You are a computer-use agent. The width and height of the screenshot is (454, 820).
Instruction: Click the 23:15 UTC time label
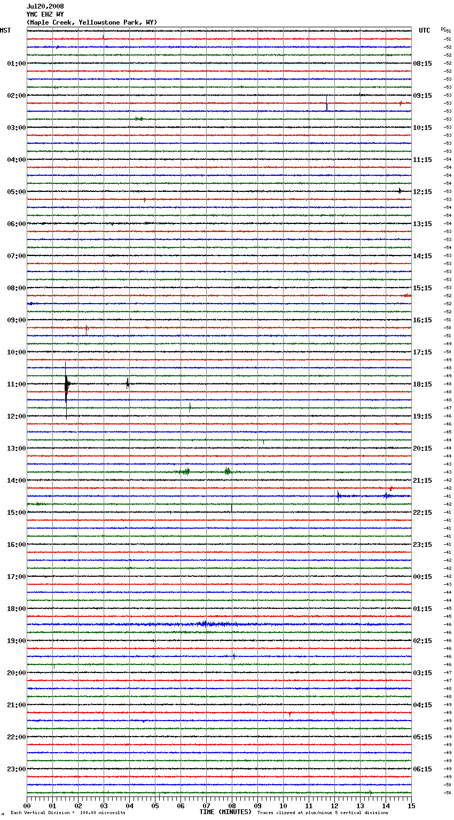422,545
